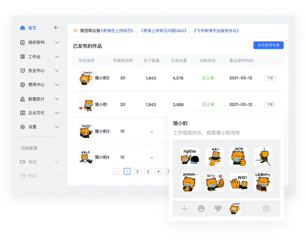307x249 pixels.
Task: Pick the NO! sticker
Action: point(238,182)
